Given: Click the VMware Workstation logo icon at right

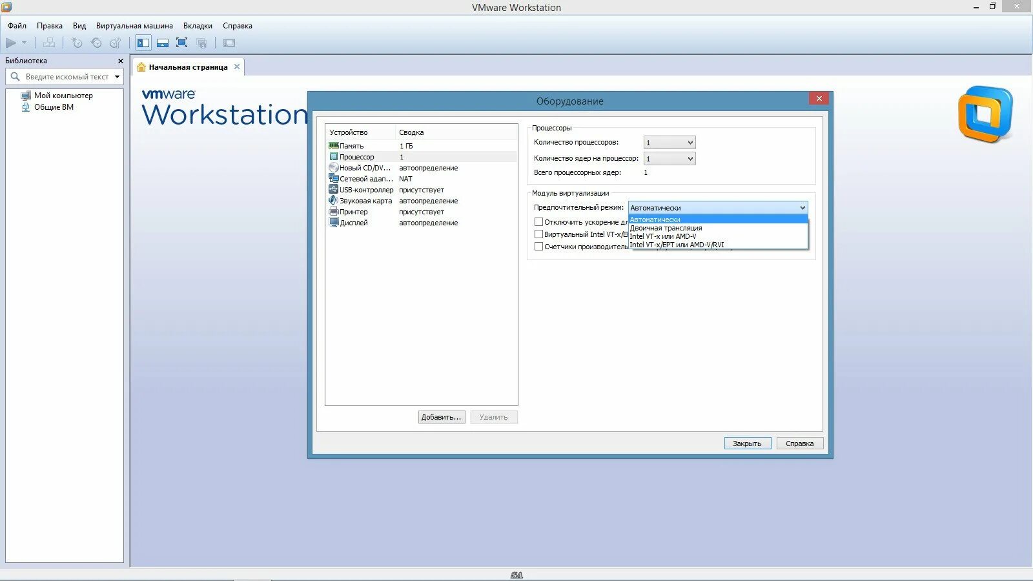Looking at the screenshot, I should 986,114.
